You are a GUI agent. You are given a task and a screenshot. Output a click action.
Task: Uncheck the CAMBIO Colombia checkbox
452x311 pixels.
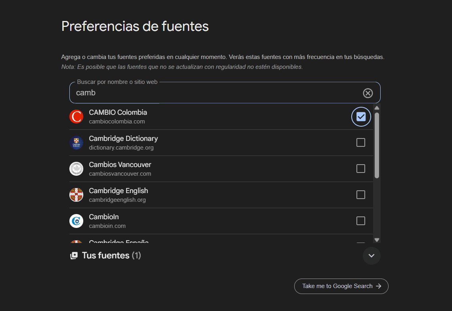coord(361,116)
